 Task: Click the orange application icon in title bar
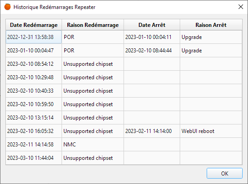tap(7, 7)
